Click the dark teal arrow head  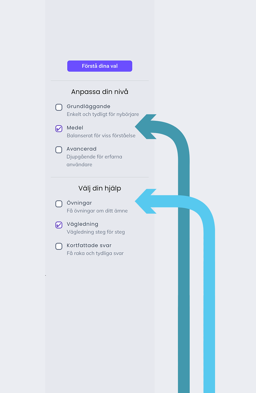click(x=146, y=127)
